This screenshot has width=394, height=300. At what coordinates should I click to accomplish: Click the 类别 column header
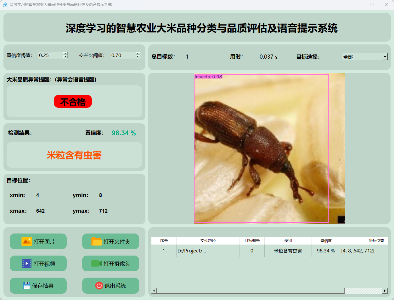tap(288, 240)
